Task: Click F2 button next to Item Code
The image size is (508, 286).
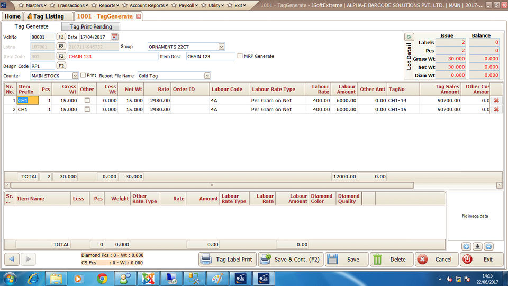Action: click(61, 56)
